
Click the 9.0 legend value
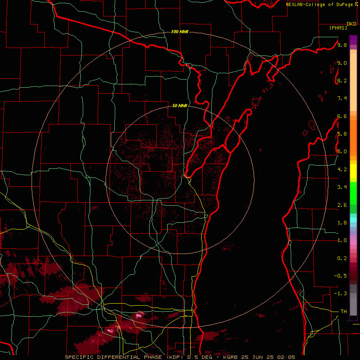click(342, 63)
